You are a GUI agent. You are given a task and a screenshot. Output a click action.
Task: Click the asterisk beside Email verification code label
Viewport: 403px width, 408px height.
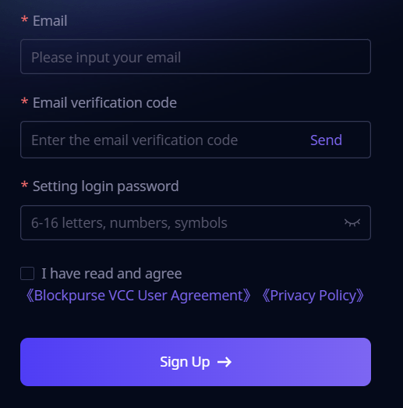pyautogui.click(x=24, y=101)
